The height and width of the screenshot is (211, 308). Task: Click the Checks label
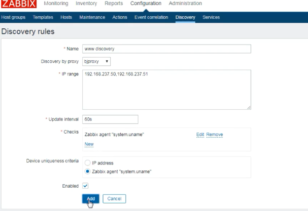pos(71,132)
